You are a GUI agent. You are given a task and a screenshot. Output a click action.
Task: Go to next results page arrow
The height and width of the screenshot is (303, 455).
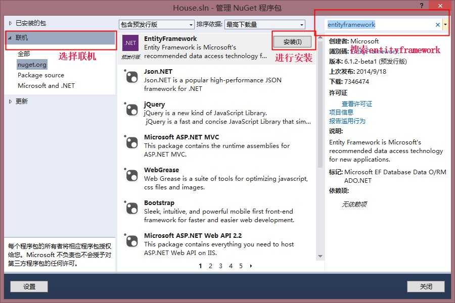pos(251,266)
